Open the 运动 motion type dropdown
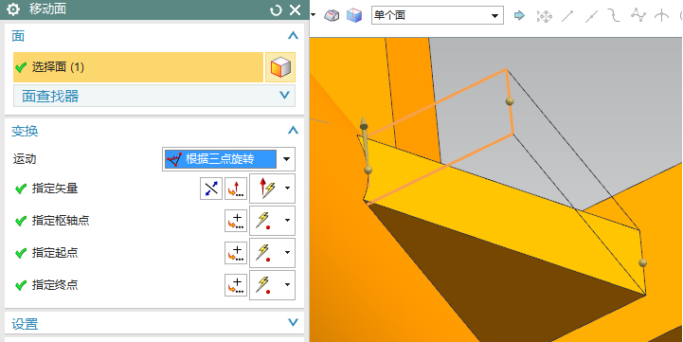 click(x=228, y=159)
